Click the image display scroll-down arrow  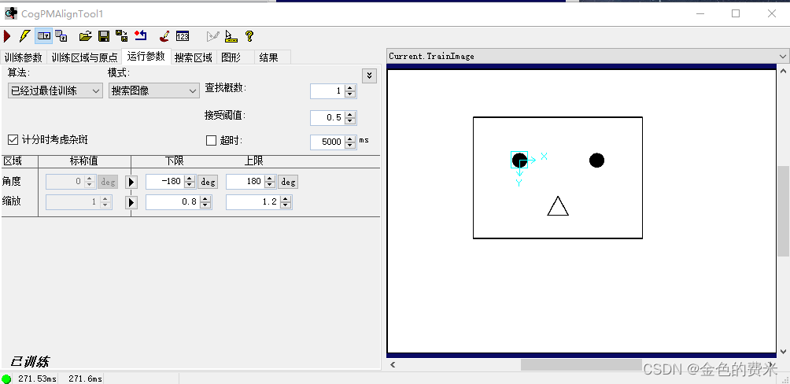click(x=784, y=351)
